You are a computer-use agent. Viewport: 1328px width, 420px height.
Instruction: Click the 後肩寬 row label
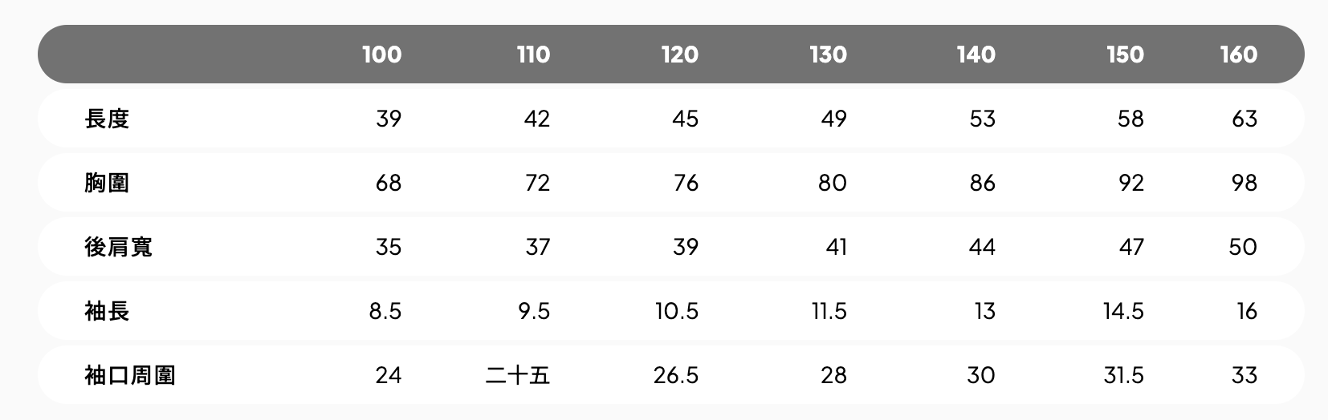(x=118, y=247)
